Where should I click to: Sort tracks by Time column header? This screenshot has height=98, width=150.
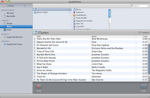[142, 37]
